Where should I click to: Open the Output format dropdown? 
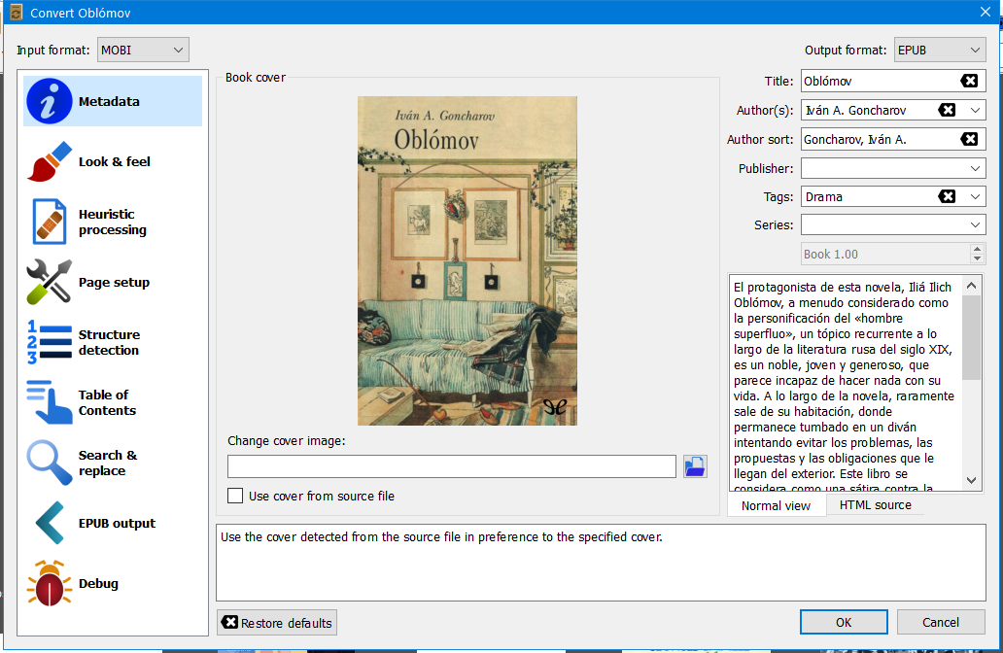[x=940, y=50]
